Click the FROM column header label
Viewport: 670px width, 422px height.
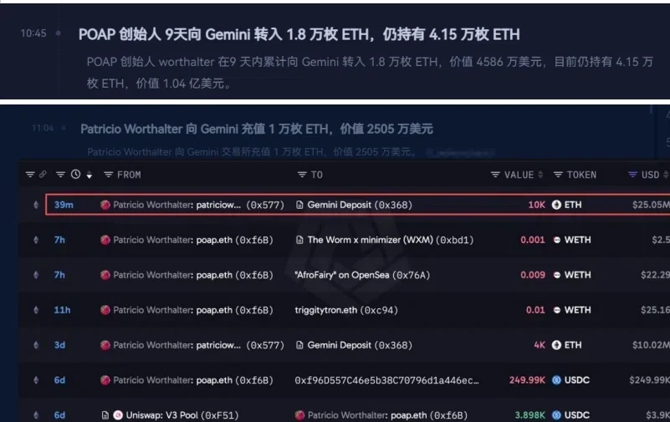(x=129, y=175)
